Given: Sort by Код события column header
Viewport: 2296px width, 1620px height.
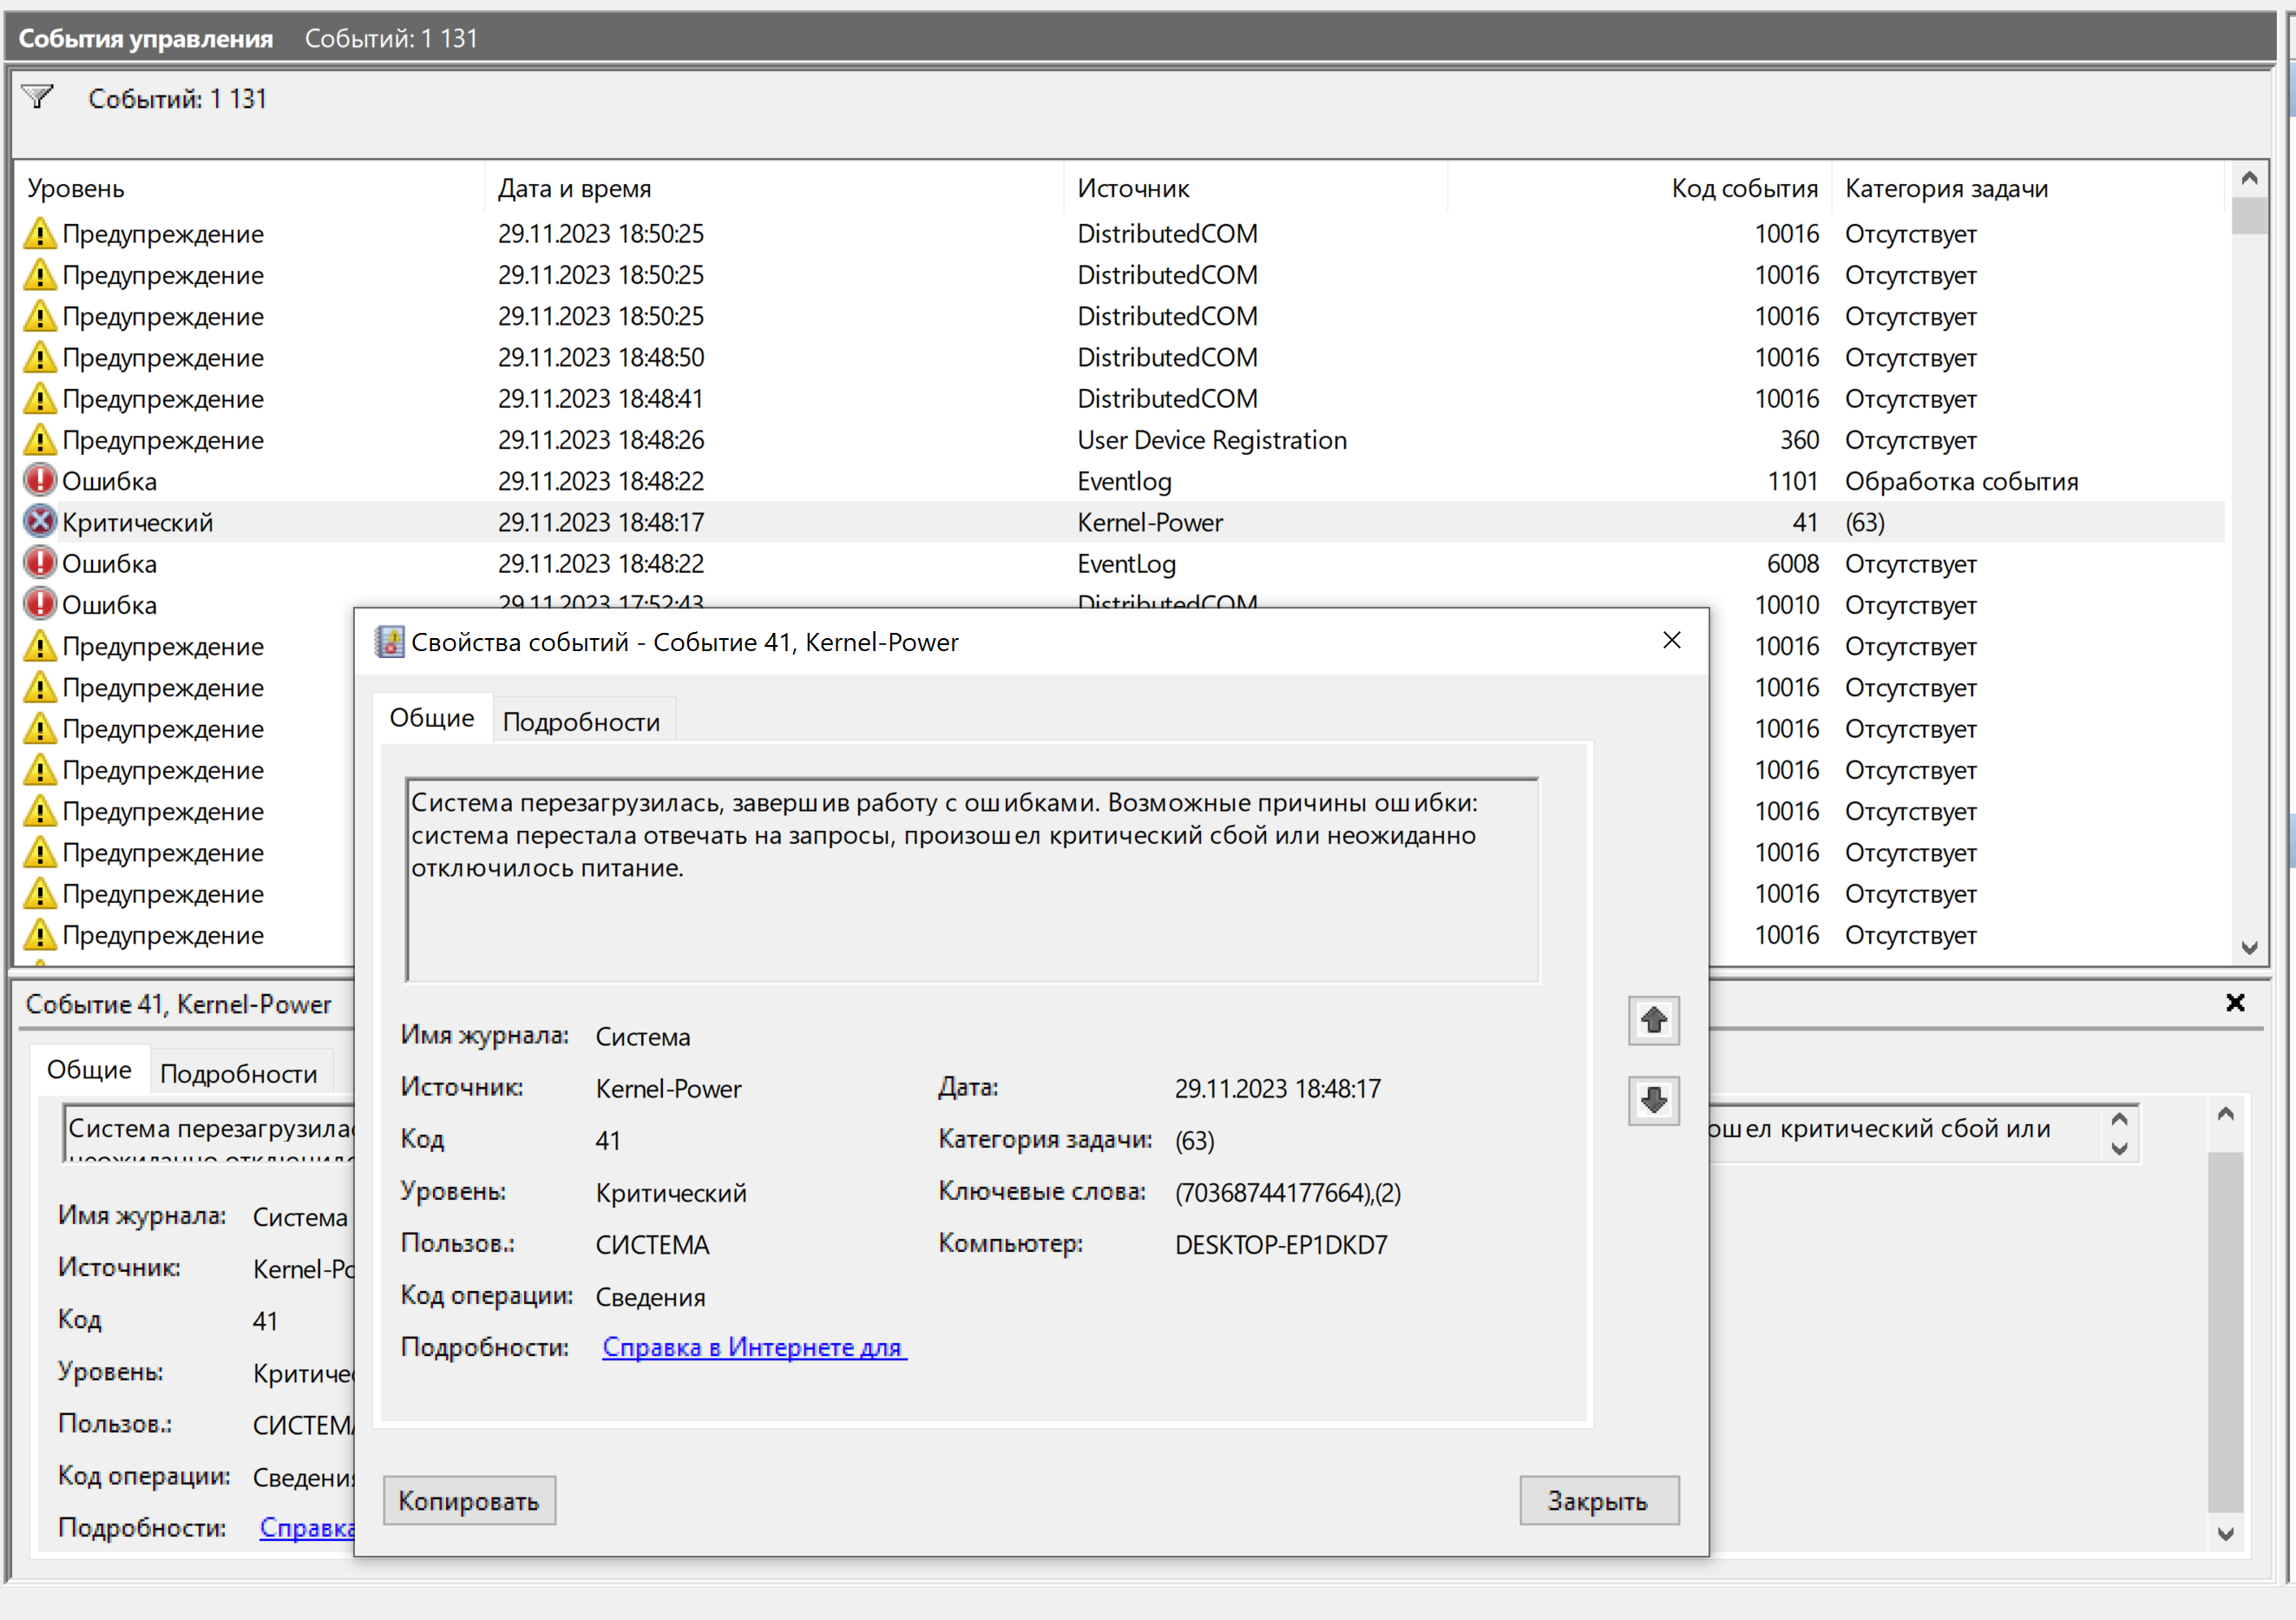Looking at the screenshot, I should point(1743,188).
